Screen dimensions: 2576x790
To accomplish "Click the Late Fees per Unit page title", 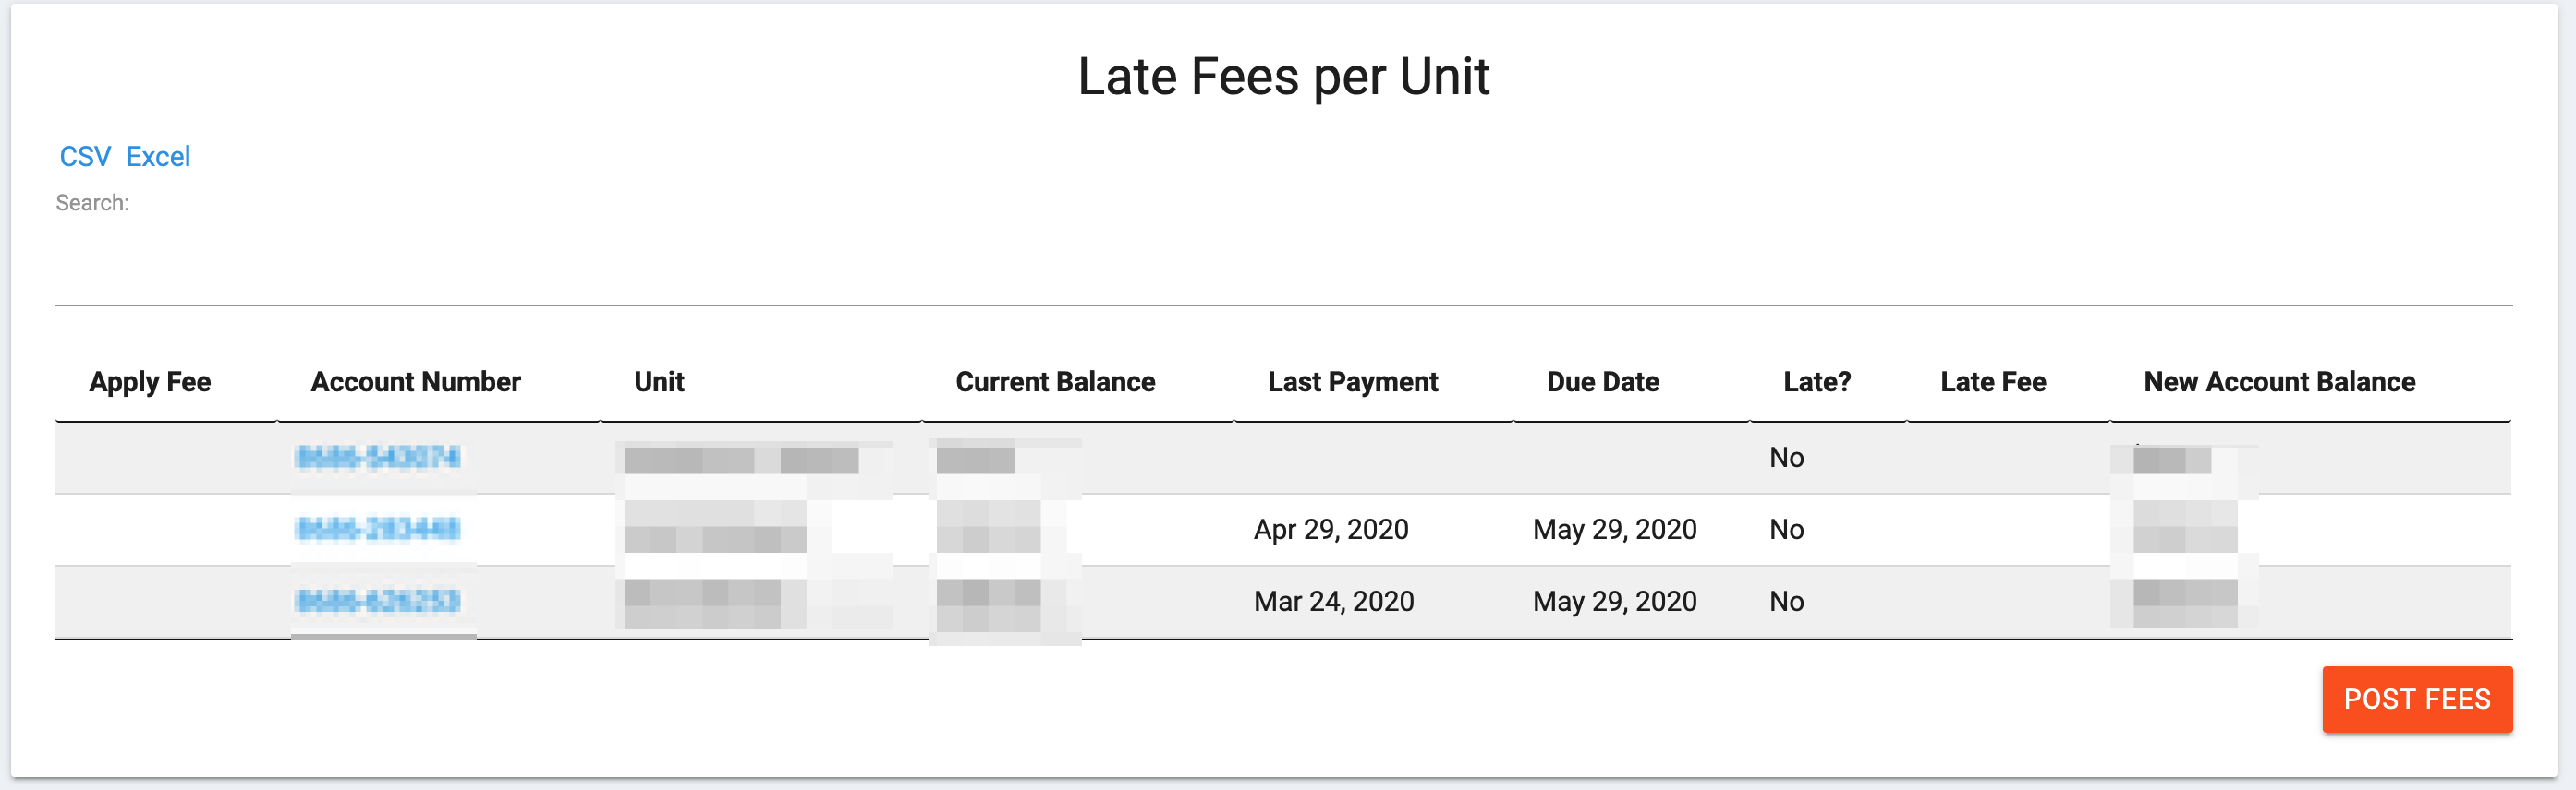I will coord(1284,76).
